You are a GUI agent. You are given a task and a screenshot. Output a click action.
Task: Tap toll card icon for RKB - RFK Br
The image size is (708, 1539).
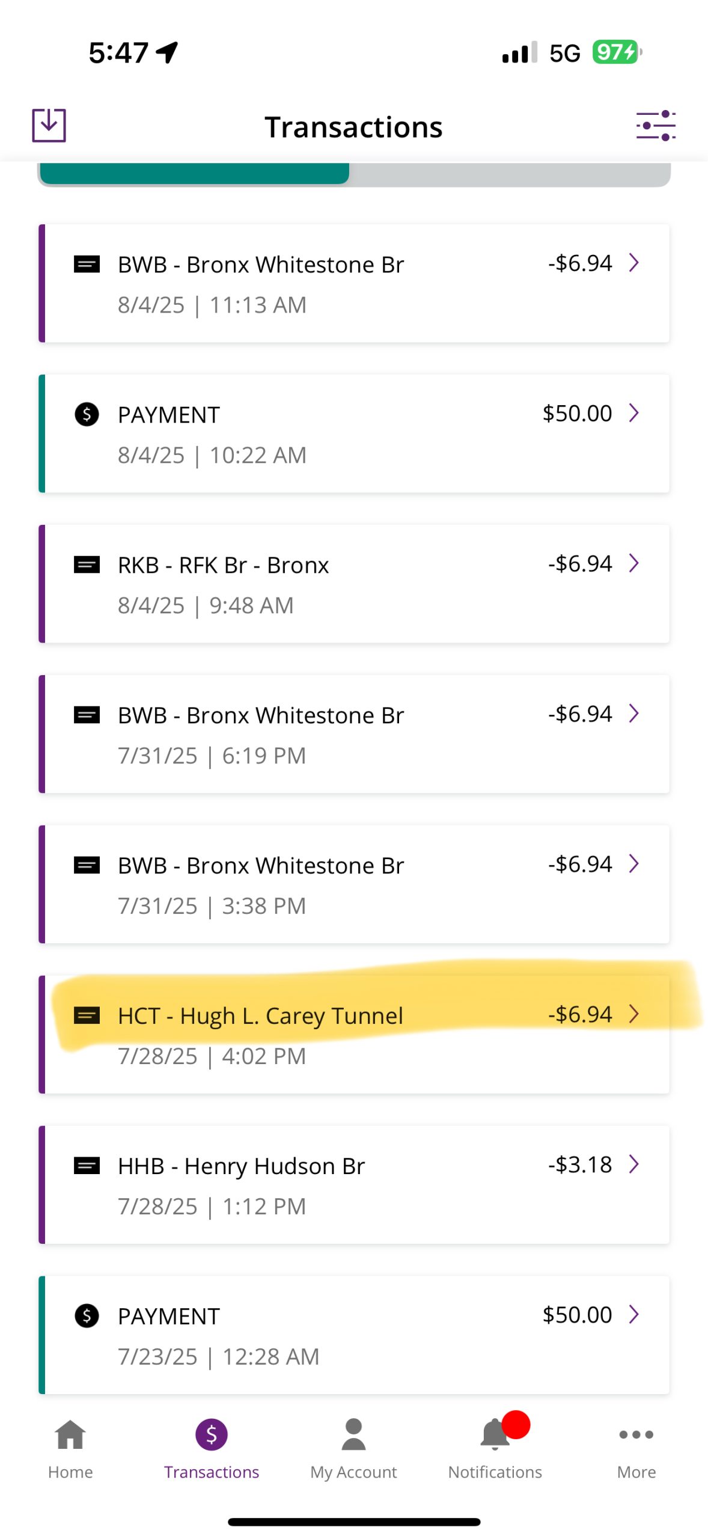pos(87,565)
